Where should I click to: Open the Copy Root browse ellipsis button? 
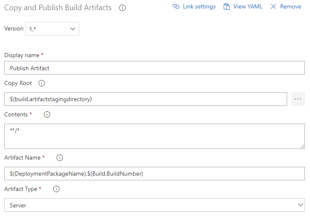298,99
